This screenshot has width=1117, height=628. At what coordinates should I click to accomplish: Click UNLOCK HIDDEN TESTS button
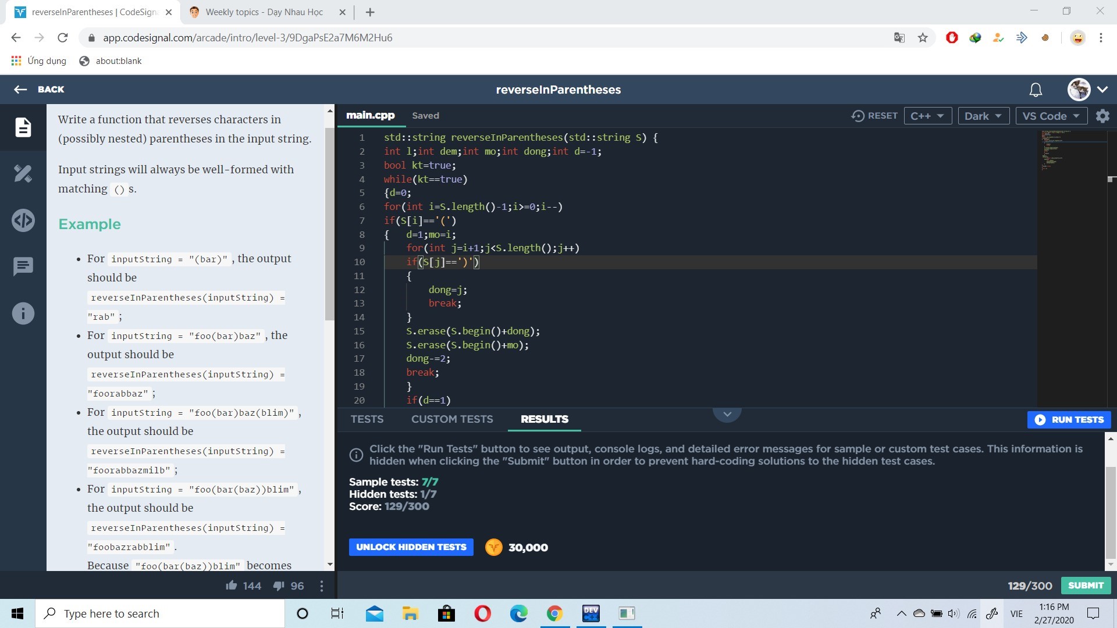click(x=411, y=547)
